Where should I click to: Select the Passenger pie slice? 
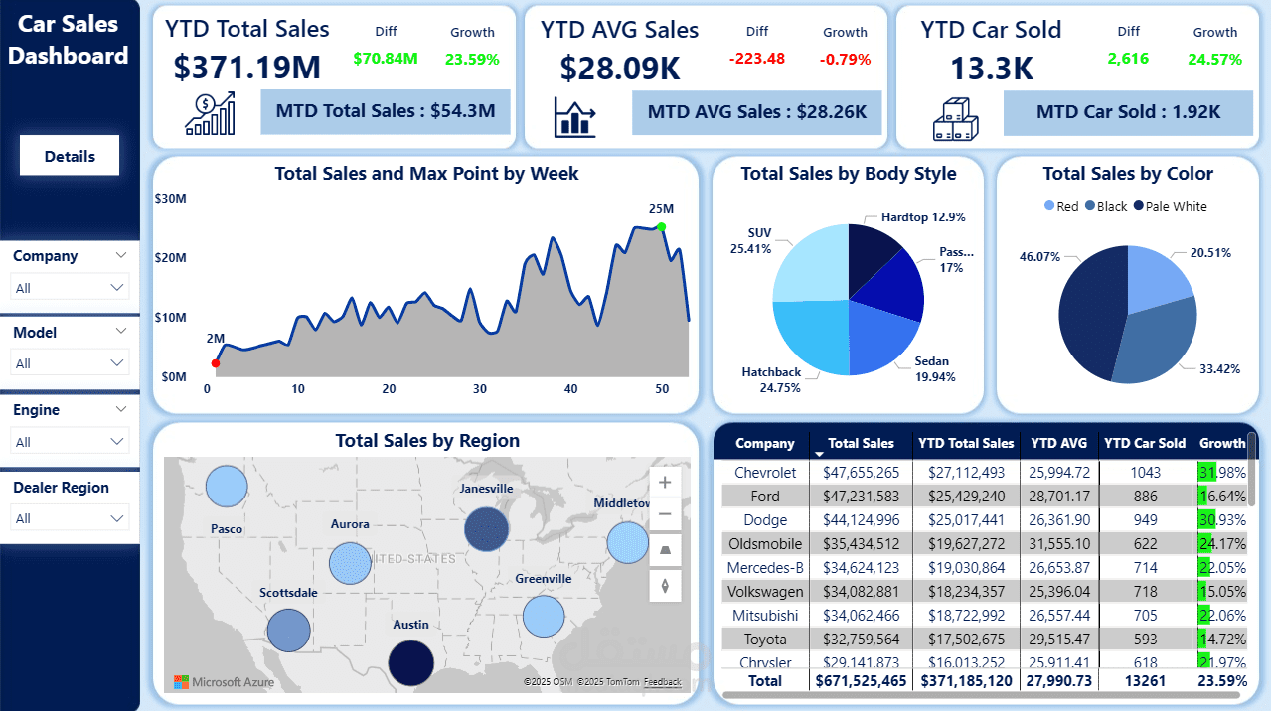(894, 288)
